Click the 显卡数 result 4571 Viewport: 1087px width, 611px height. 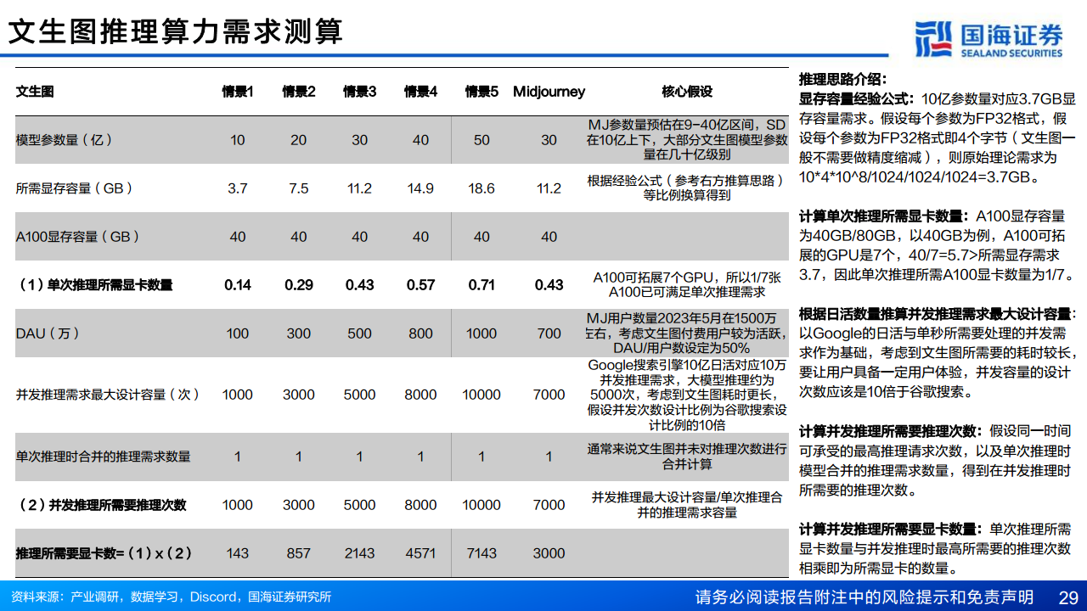pos(421,553)
